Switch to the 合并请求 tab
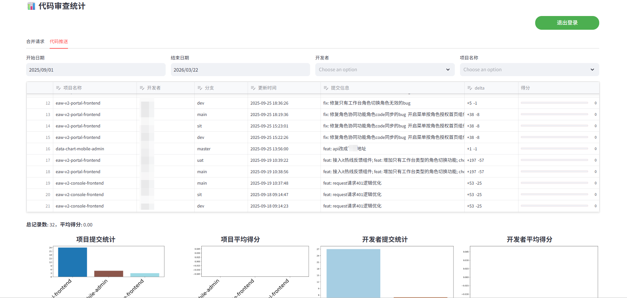Image resolution: width=627 pixels, height=298 pixels. (35, 41)
